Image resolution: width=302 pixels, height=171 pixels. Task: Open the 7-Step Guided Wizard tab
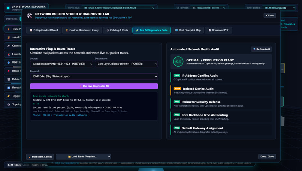(44, 30)
